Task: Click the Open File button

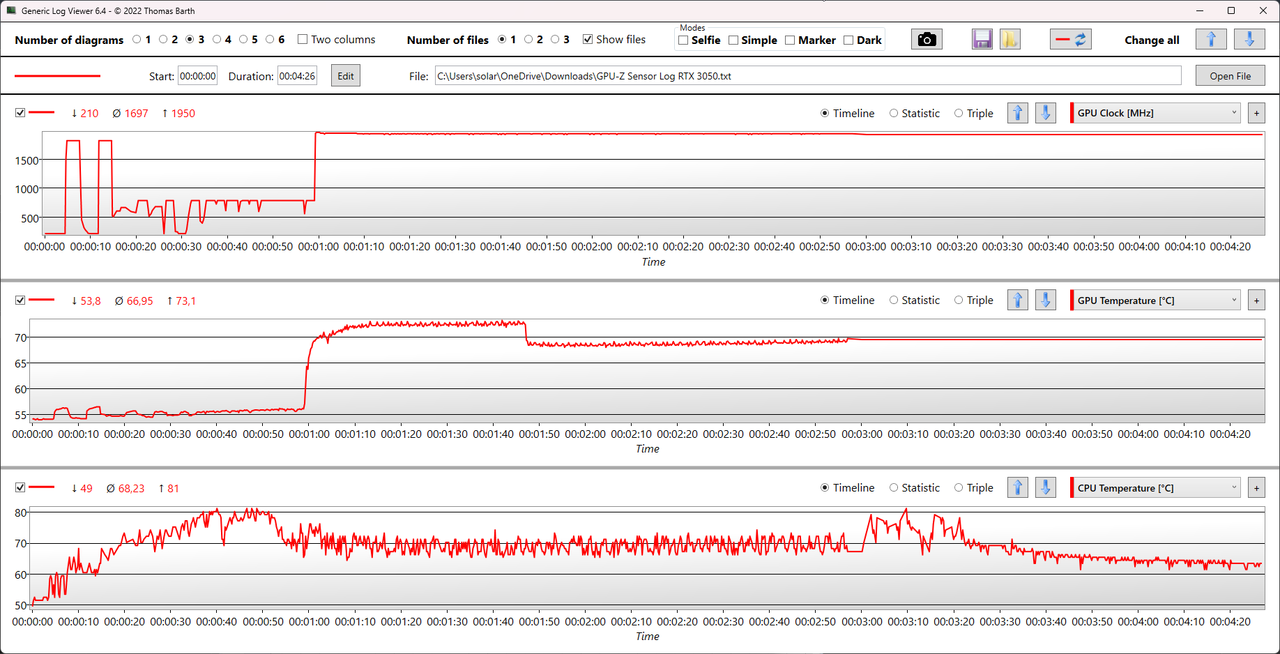Action: tap(1230, 76)
